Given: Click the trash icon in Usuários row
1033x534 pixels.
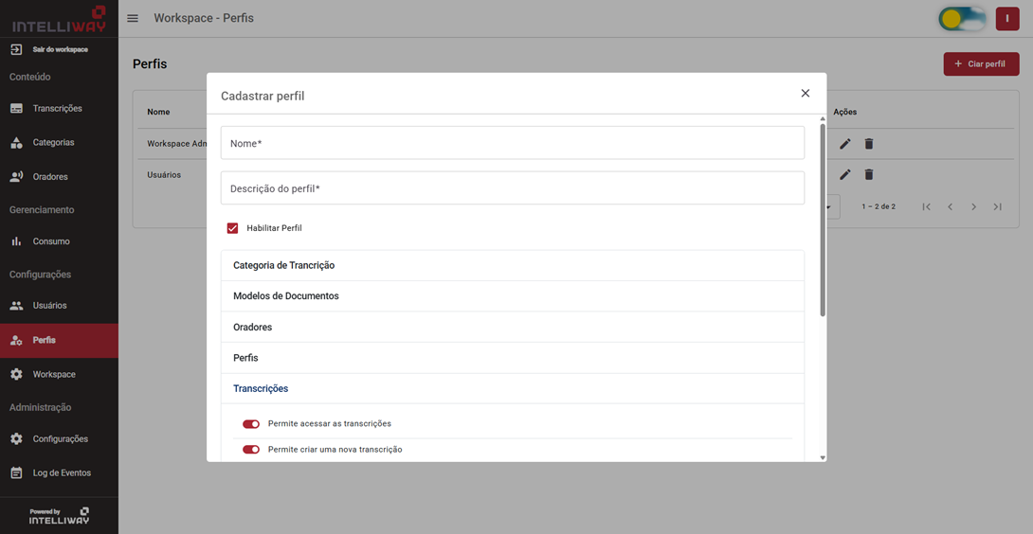Looking at the screenshot, I should (x=868, y=175).
